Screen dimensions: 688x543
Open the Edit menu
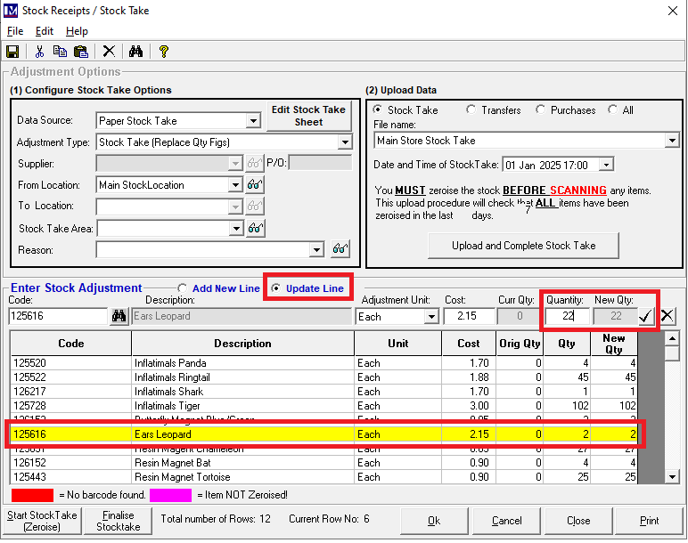[x=45, y=31]
